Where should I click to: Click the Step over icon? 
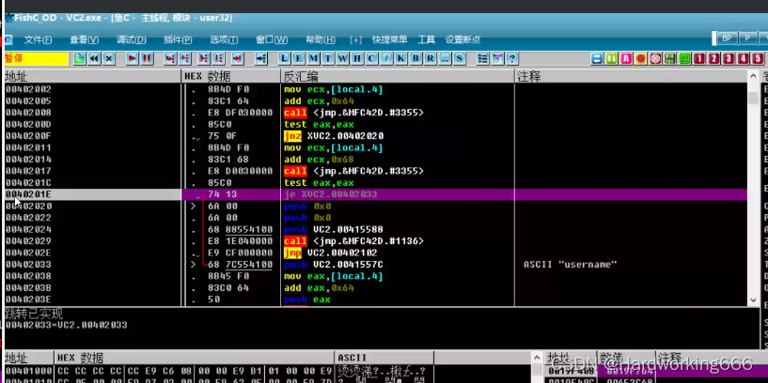click(184, 59)
